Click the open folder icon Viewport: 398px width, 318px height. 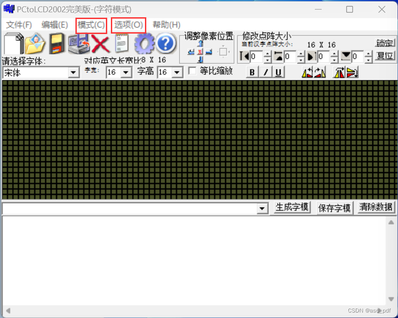tap(35, 44)
